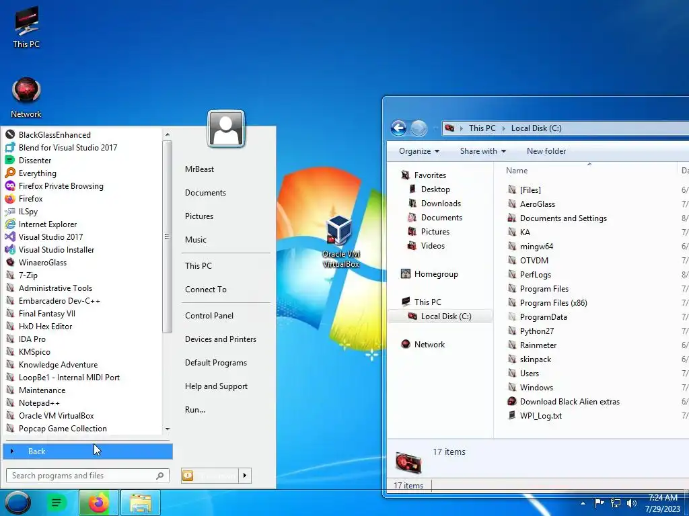Select the WPI_Log.txt file
689x516 pixels.
[x=540, y=415]
